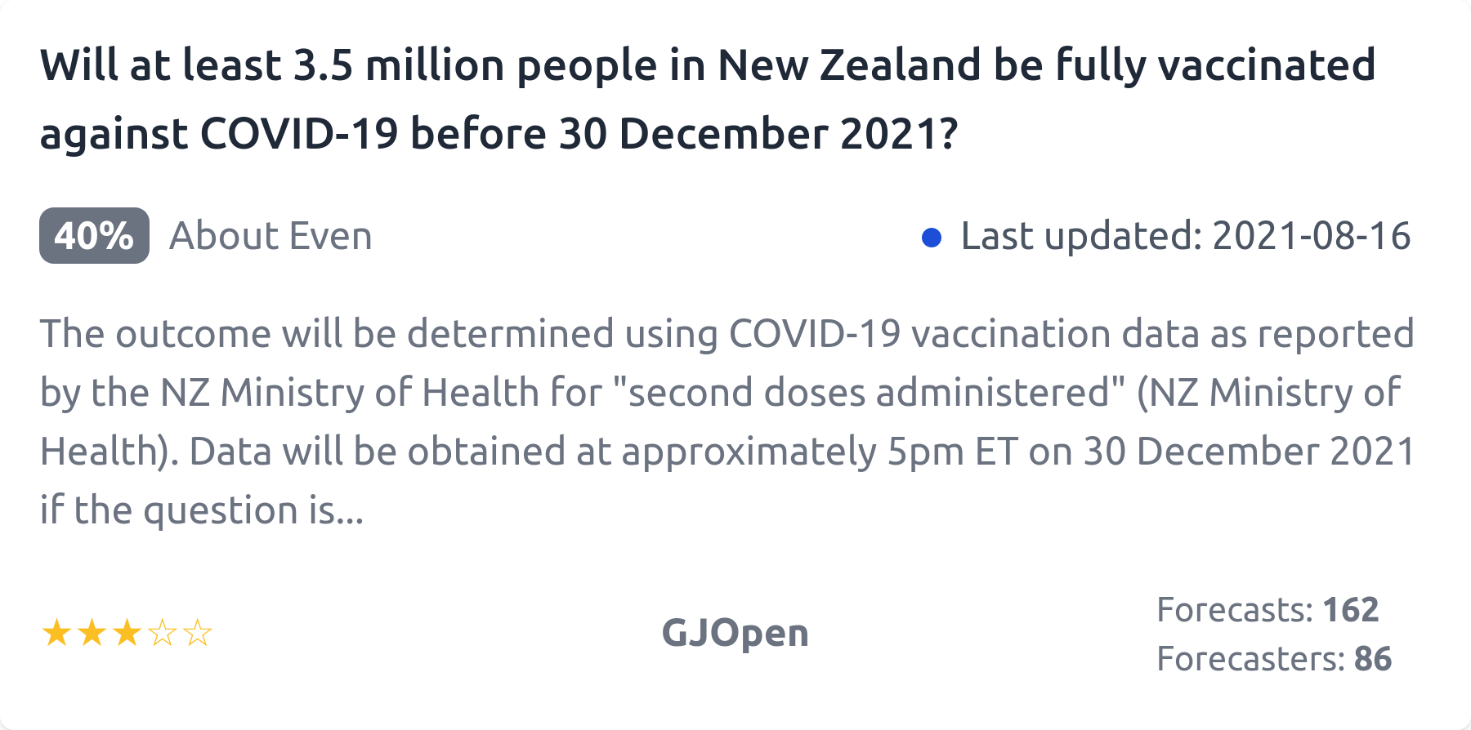Expand the truncated description ellipsis
Image resolution: width=1471 pixels, height=730 pixels.
(349, 511)
